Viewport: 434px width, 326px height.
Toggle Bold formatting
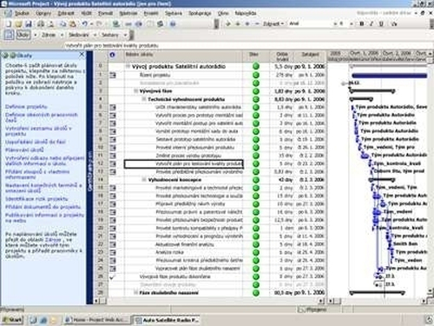pos(361,23)
